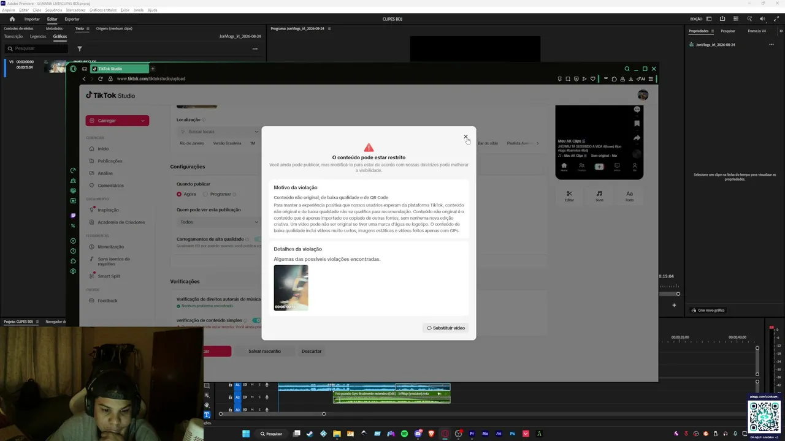This screenshot has width=785, height=441.
Task: Open the Todos audience visibility dropdown
Action: [x=218, y=222]
